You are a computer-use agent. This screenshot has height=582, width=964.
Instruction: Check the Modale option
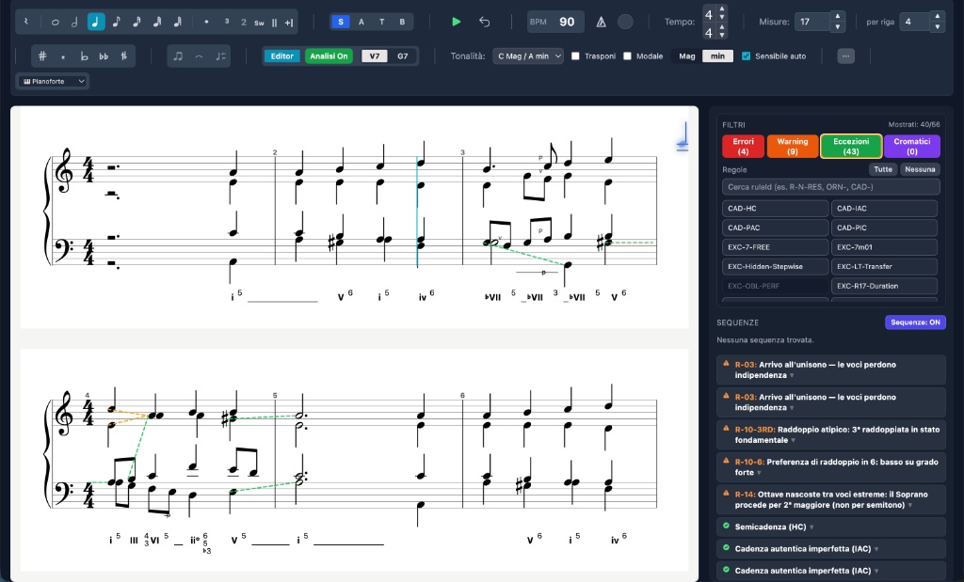pyautogui.click(x=628, y=56)
